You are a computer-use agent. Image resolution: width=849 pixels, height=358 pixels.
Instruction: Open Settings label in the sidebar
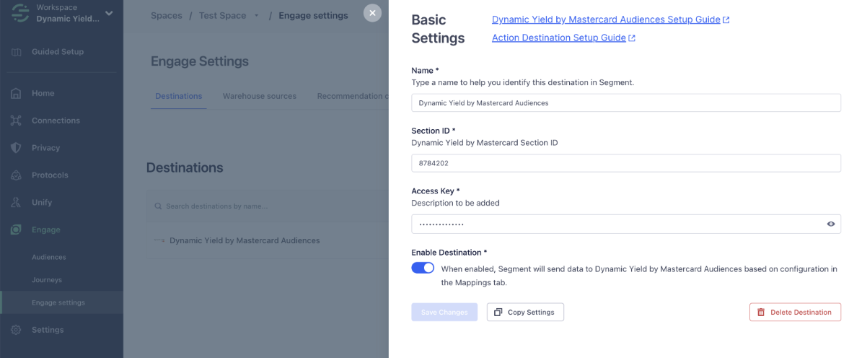click(x=48, y=330)
